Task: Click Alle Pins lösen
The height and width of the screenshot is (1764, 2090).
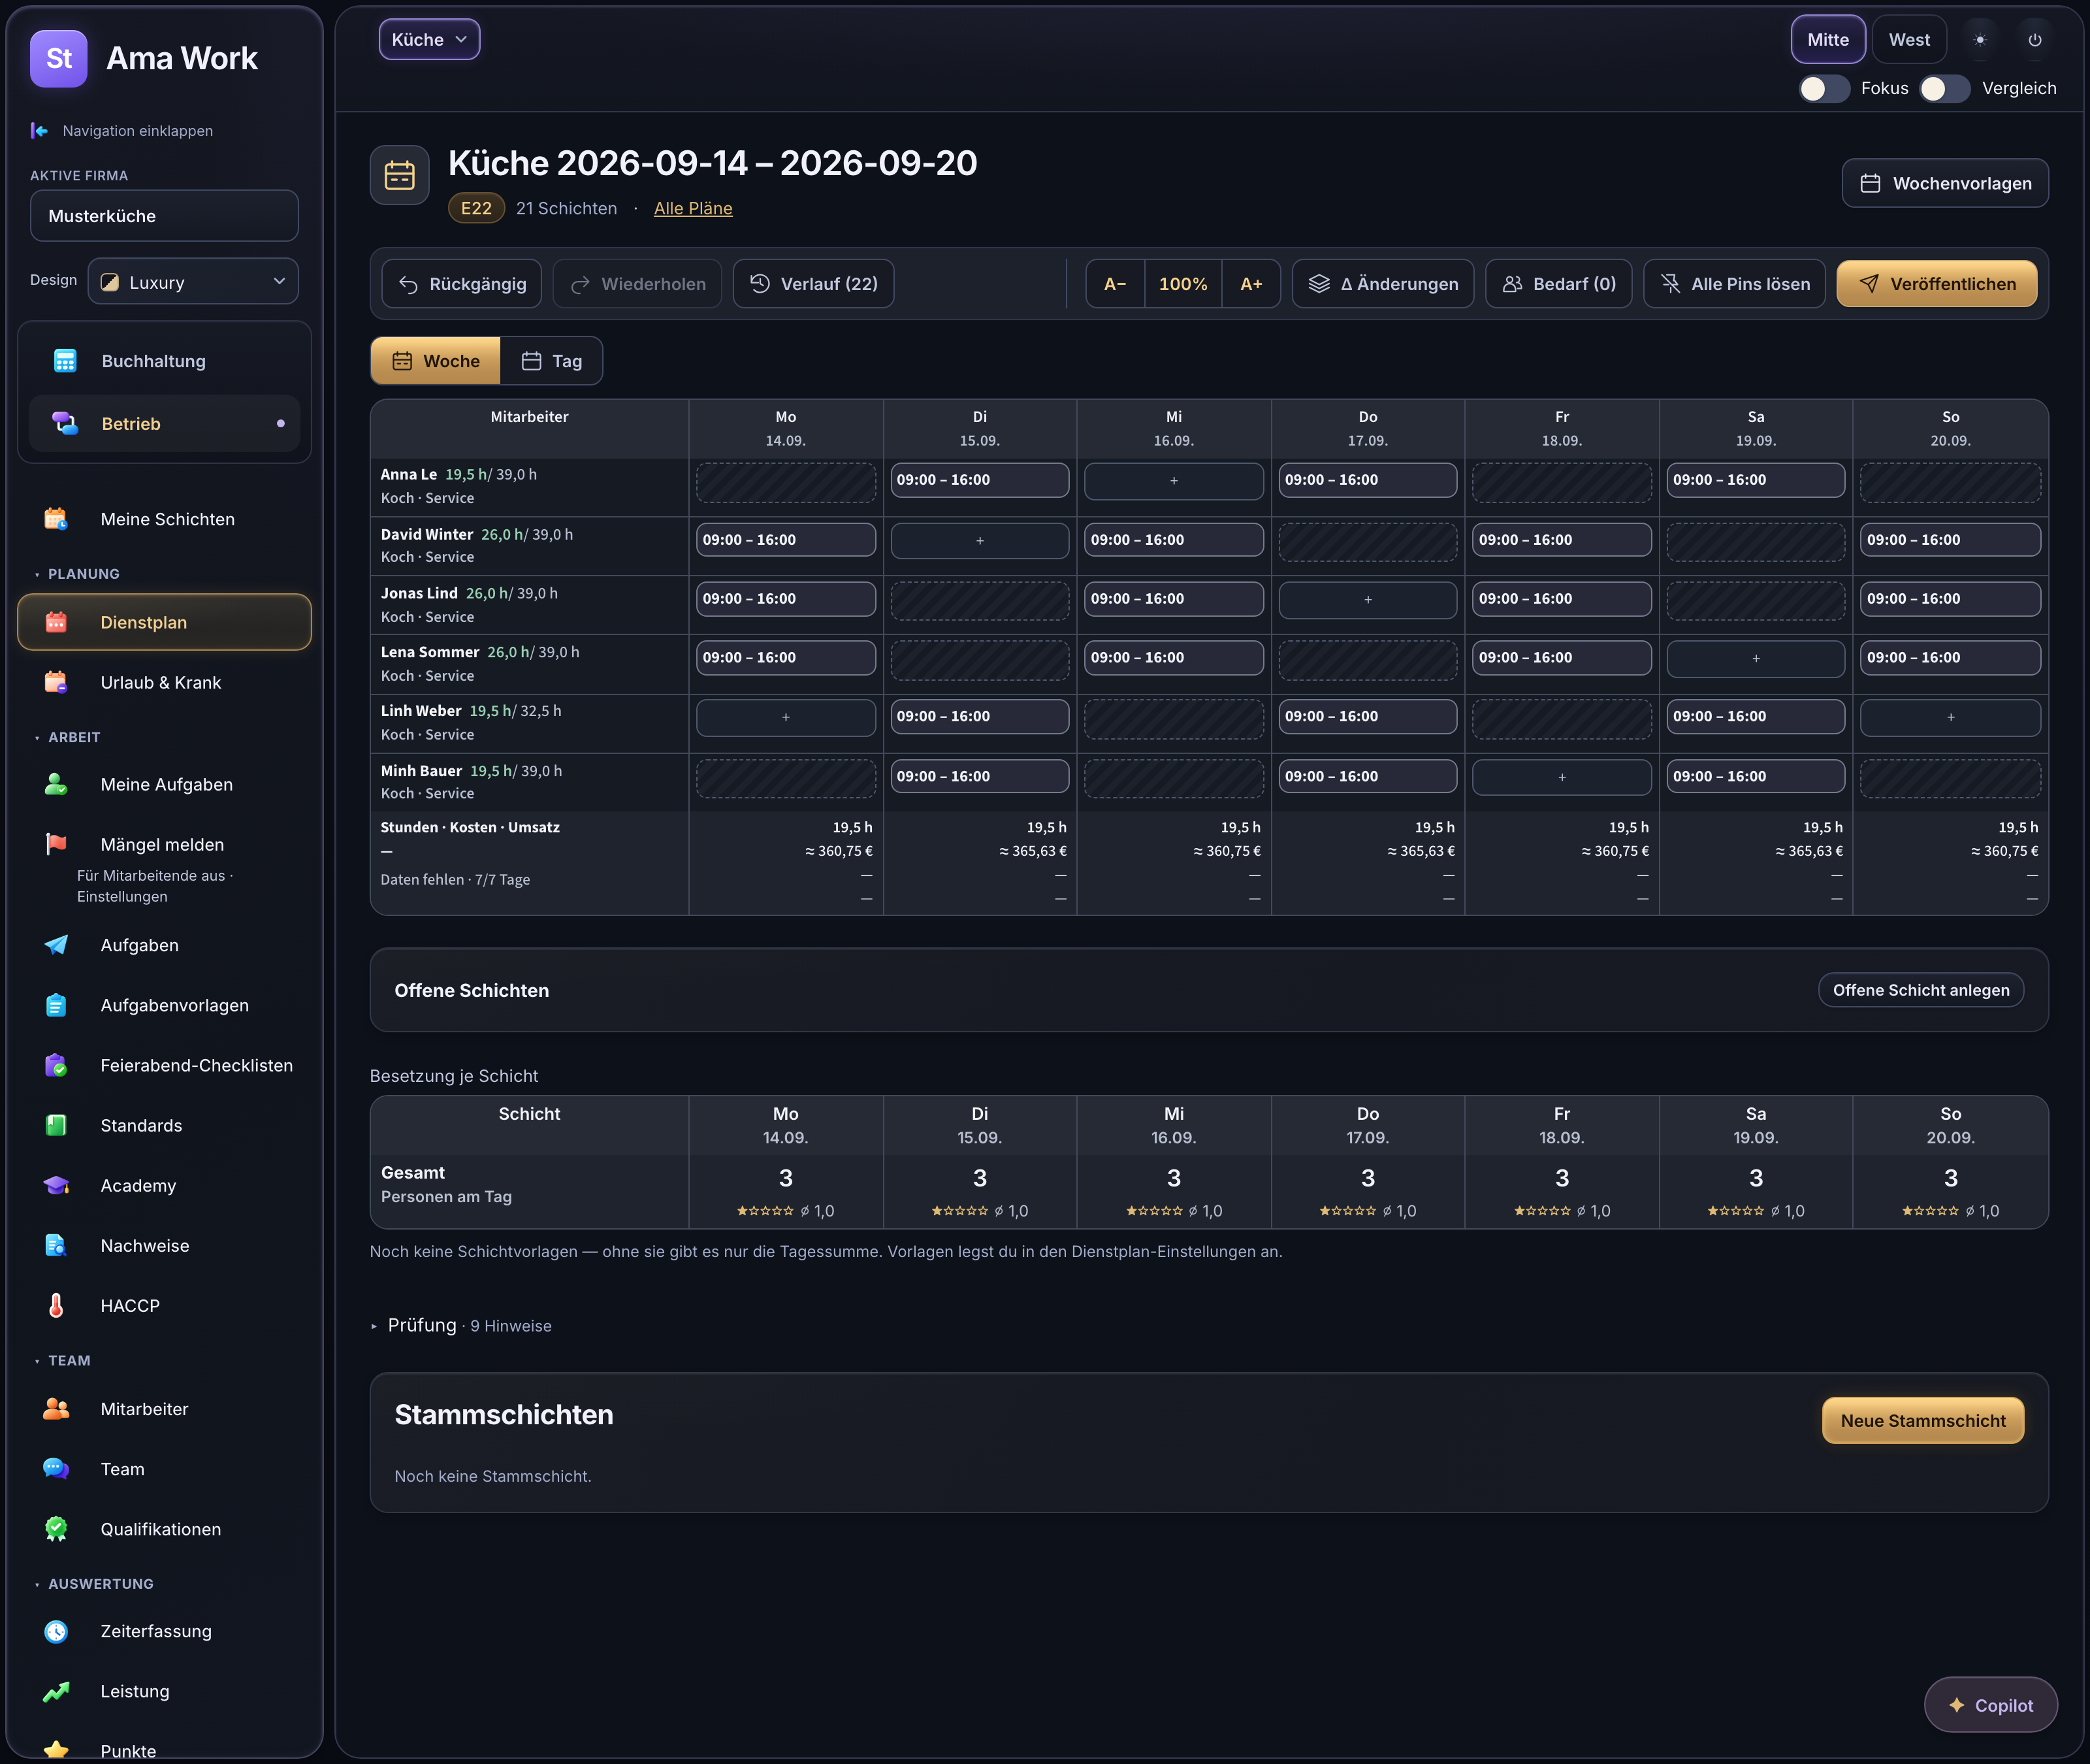Action: pos(1734,284)
